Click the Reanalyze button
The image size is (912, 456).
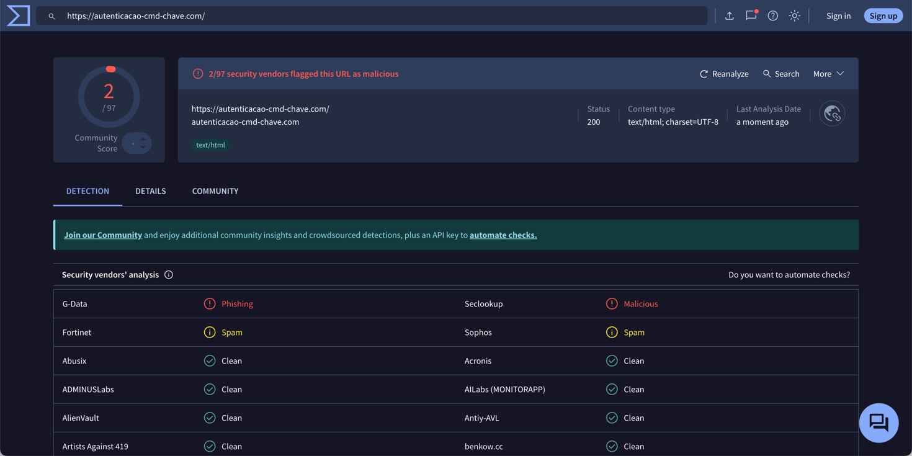point(724,74)
